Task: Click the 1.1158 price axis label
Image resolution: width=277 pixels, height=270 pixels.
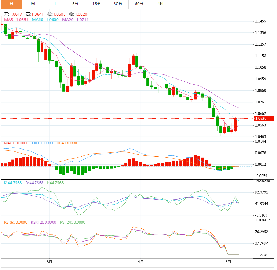Action: [260, 56]
